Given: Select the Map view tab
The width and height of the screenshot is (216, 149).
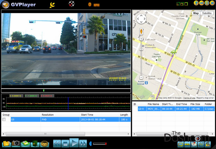Looking at the screenshot, I should 196,13.
